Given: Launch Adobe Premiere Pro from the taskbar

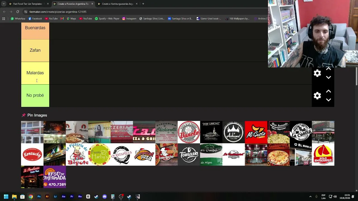Looking at the screenshot, I should pos(72,197).
